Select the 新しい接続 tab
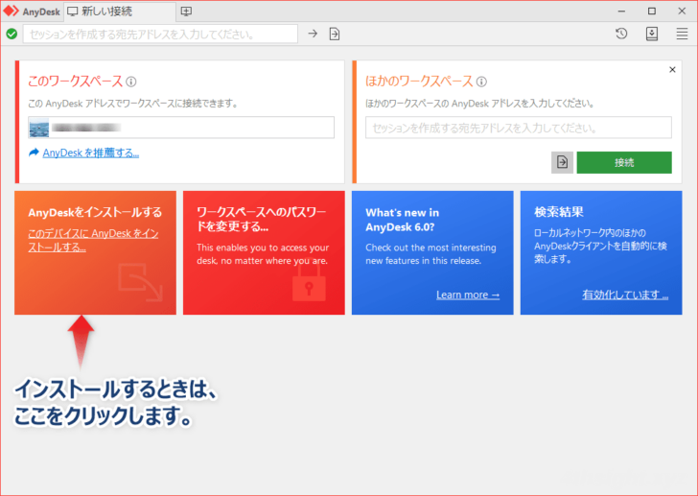The width and height of the screenshot is (698, 496). pyautogui.click(x=120, y=12)
